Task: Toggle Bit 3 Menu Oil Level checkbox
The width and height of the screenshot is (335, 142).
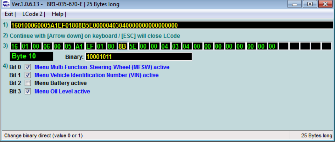Action: coord(28,92)
